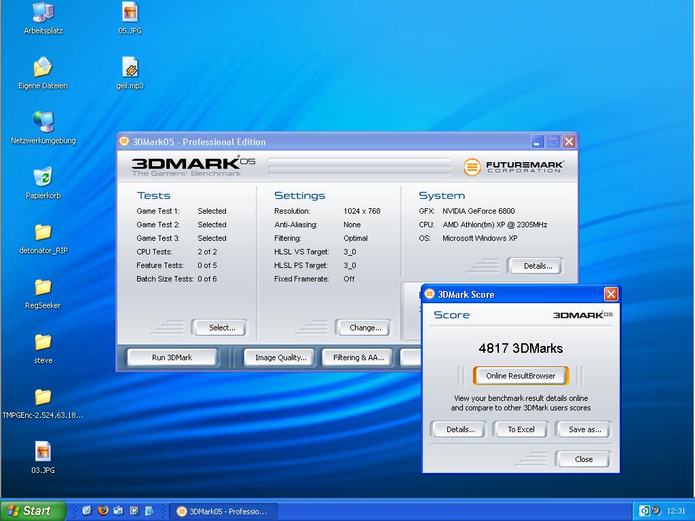The height and width of the screenshot is (521, 695).
Task: Click the CPU Tests 2 of 2 value
Action: pyautogui.click(x=207, y=252)
